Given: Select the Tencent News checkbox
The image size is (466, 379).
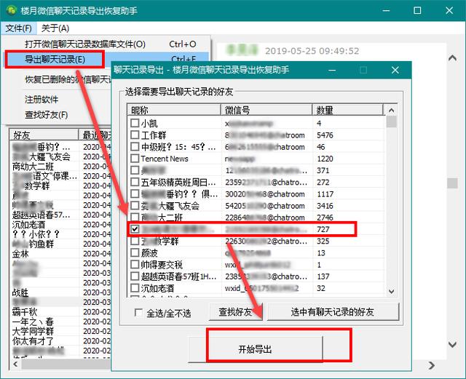Looking at the screenshot, I should 135,158.
